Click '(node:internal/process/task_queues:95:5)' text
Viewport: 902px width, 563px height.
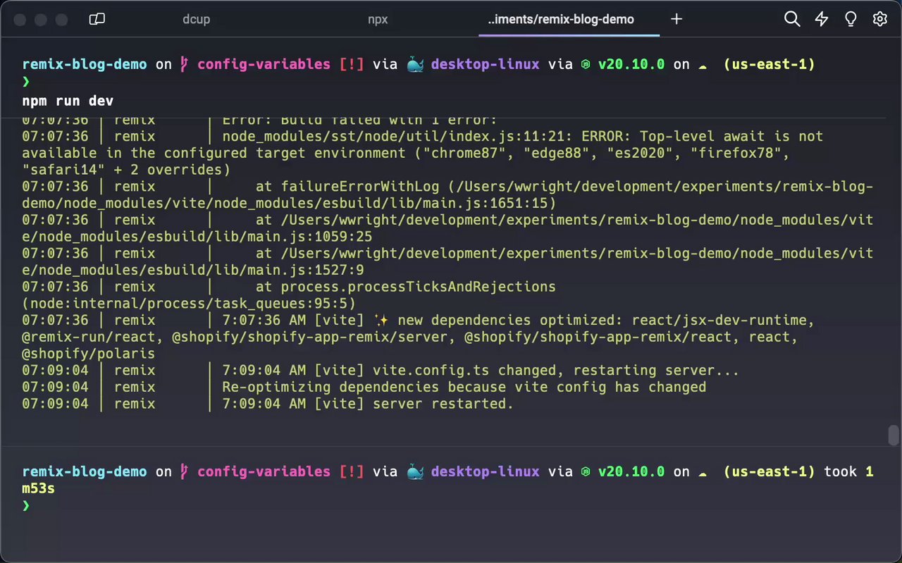click(x=189, y=304)
